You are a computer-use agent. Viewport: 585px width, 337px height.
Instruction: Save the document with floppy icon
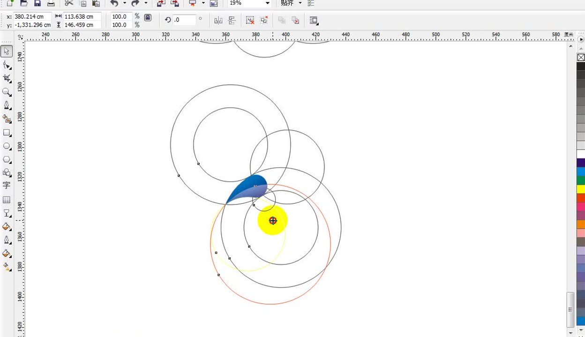click(37, 3)
